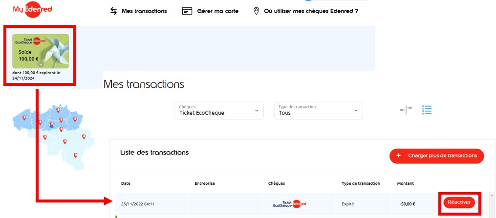This screenshot has width=496, height=218.
Task: Open Mes transactions menu item
Action: pos(144,11)
